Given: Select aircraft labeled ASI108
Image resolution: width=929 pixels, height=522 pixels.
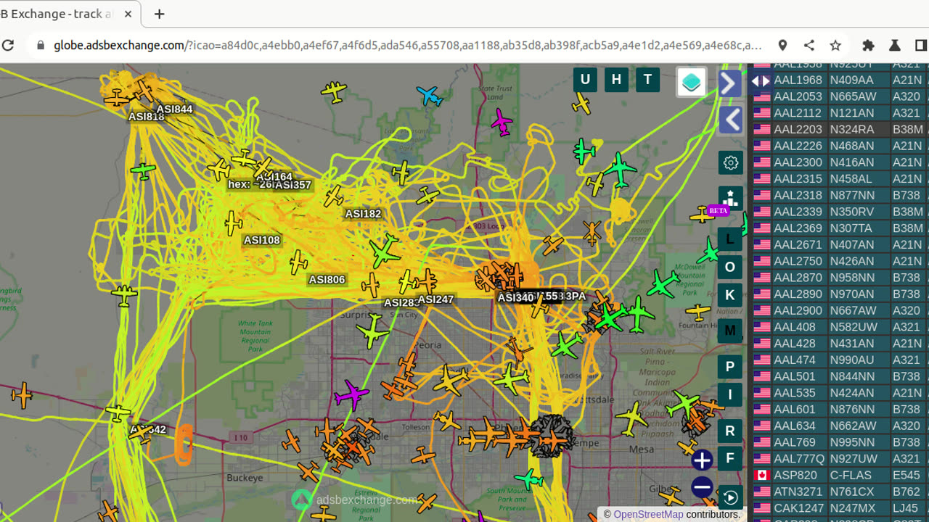Looking at the screenshot, I should [261, 240].
